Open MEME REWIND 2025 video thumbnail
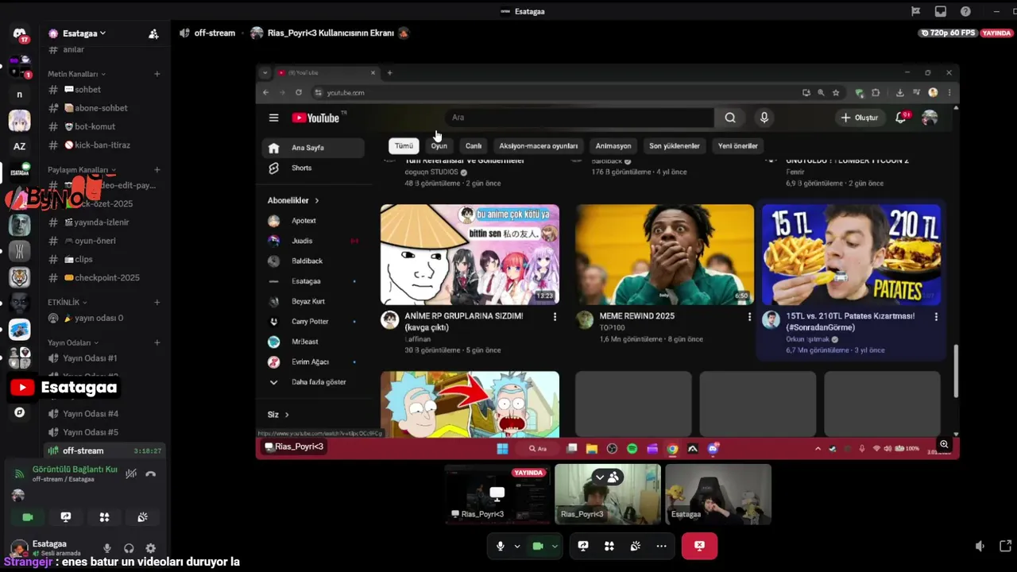1017x572 pixels. [665, 255]
